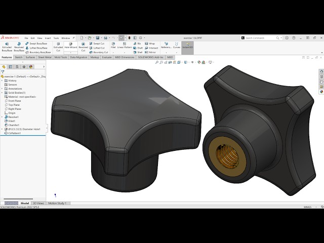
Task: Select the Lofted Cut tool
Action: 97,48
